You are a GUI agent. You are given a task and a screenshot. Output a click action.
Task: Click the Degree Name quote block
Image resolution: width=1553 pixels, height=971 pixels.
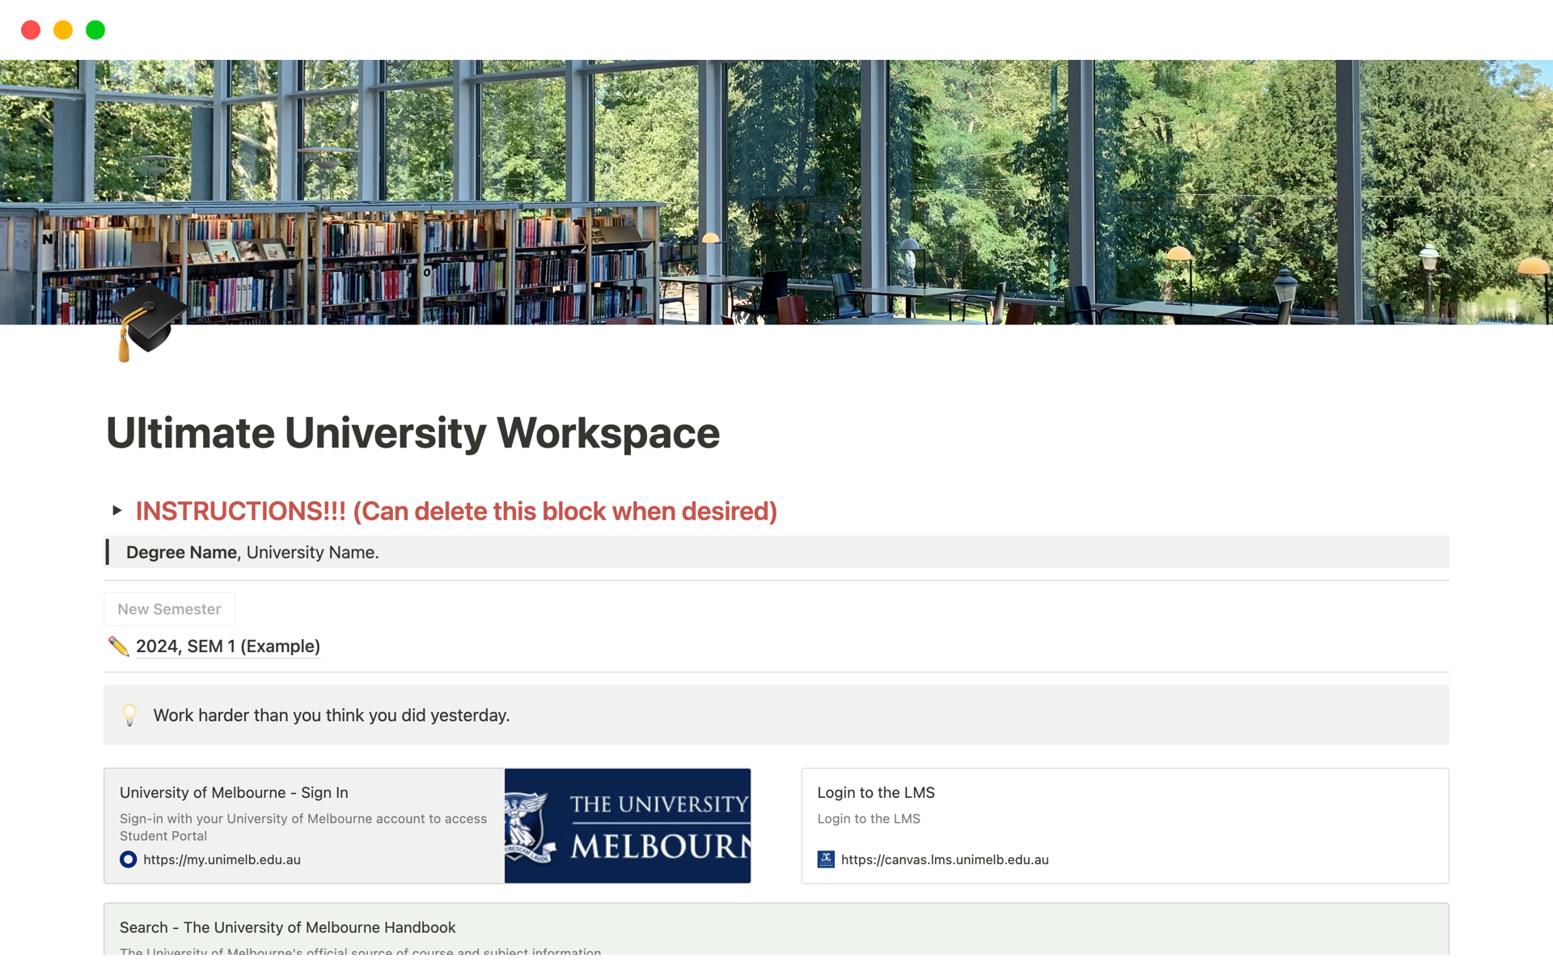(x=252, y=552)
